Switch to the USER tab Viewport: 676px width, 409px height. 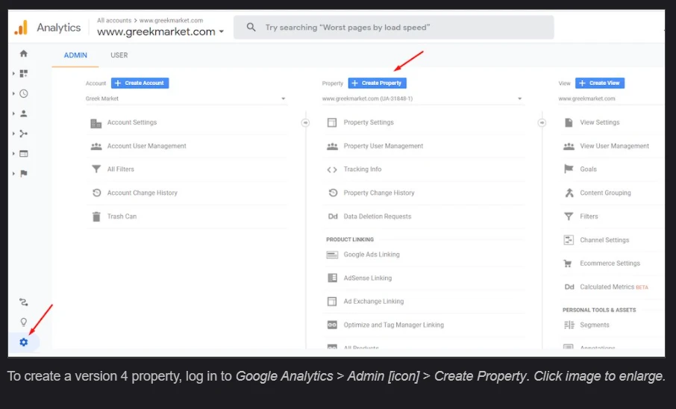click(119, 55)
